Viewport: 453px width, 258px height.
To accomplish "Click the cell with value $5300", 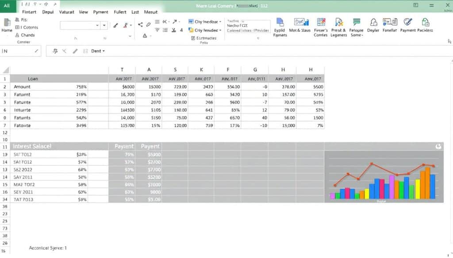I will (149, 155).
